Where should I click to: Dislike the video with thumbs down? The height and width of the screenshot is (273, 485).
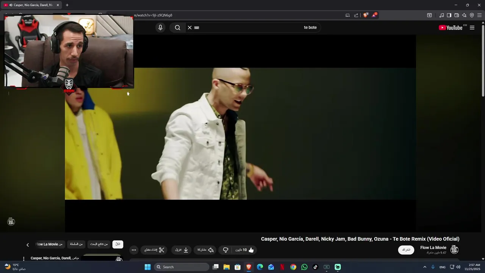click(225, 250)
